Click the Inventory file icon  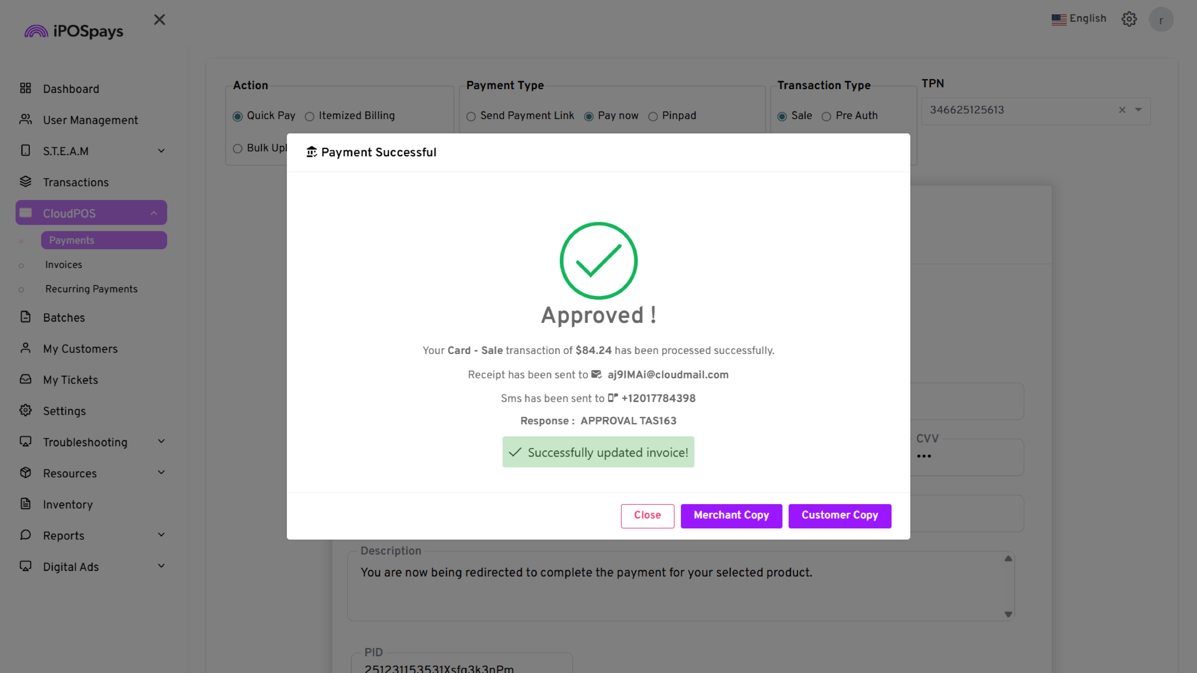coord(26,504)
